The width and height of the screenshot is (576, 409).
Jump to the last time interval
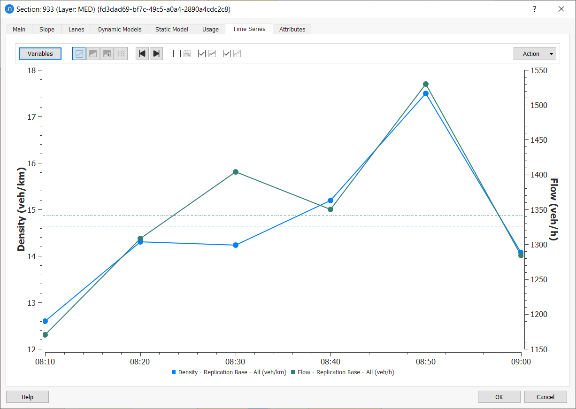pyautogui.click(x=156, y=54)
